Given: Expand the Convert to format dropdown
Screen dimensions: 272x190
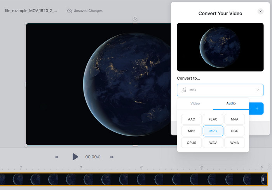Looking at the screenshot, I should [x=257, y=90].
